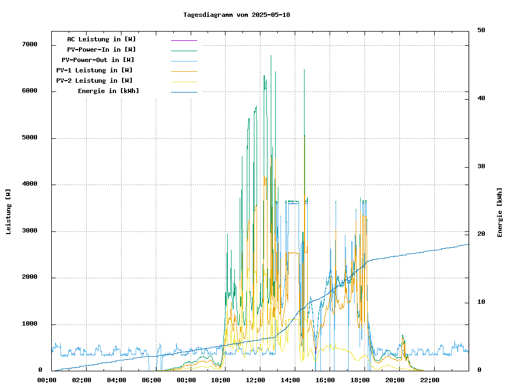Image resolution: width=523 pixels, height=392 pixels.
Task: Click the purple AC Leistung legend line sample
Action: click(x=184, y=40)
